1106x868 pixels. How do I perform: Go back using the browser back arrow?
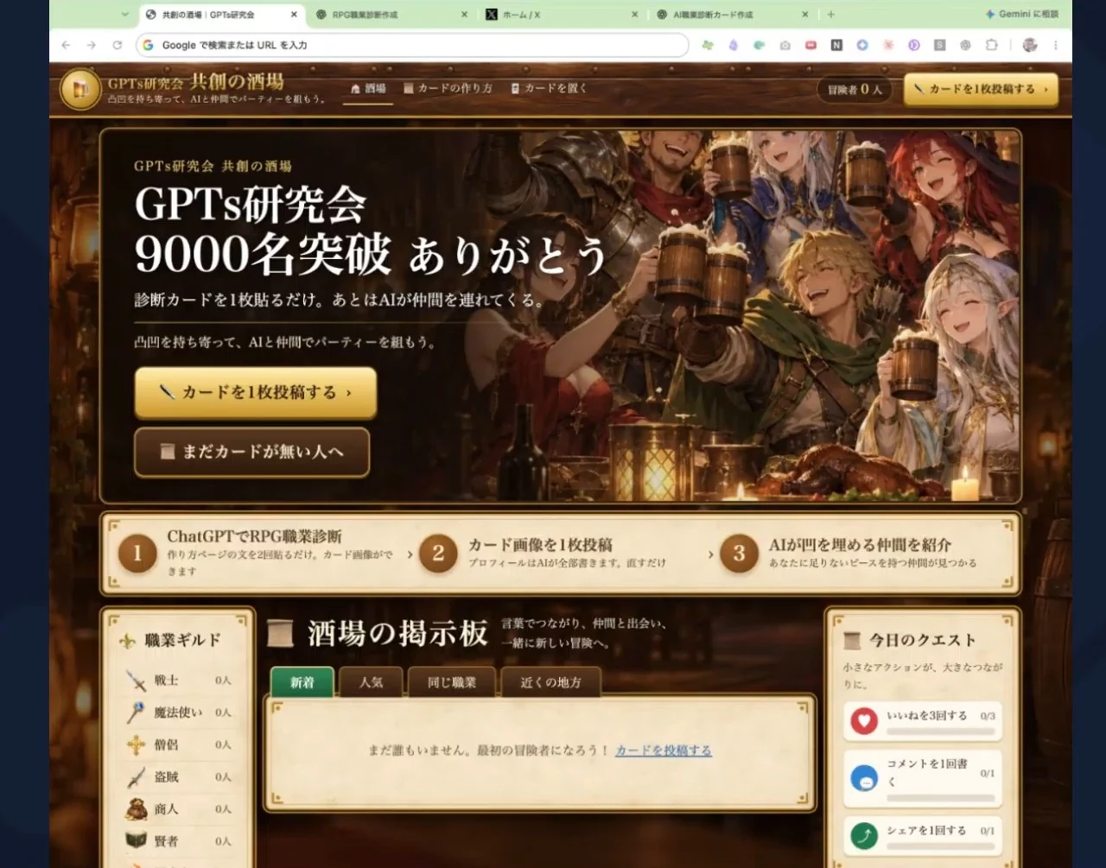(66, 45)
